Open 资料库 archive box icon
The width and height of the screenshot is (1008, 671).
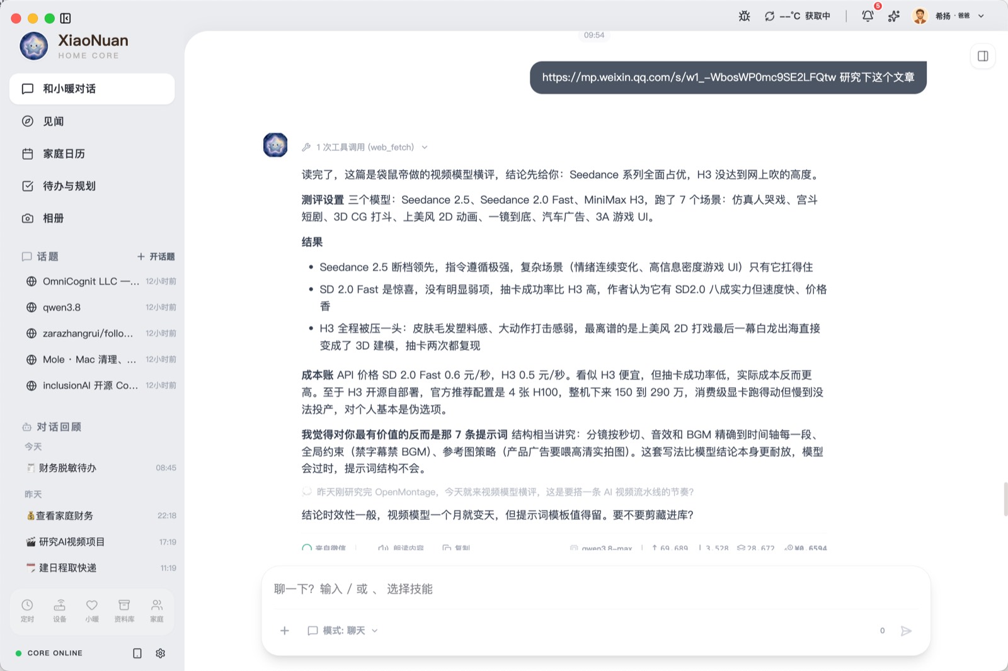[124, 610]
